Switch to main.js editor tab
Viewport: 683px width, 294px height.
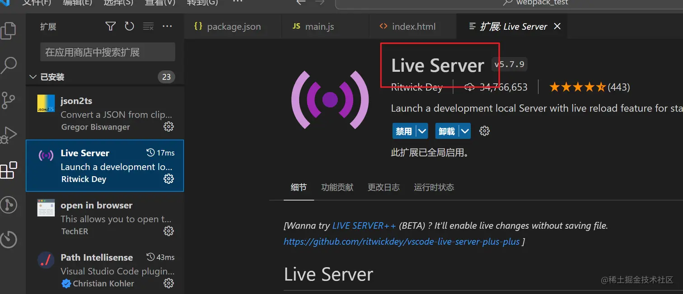(325, 27)
